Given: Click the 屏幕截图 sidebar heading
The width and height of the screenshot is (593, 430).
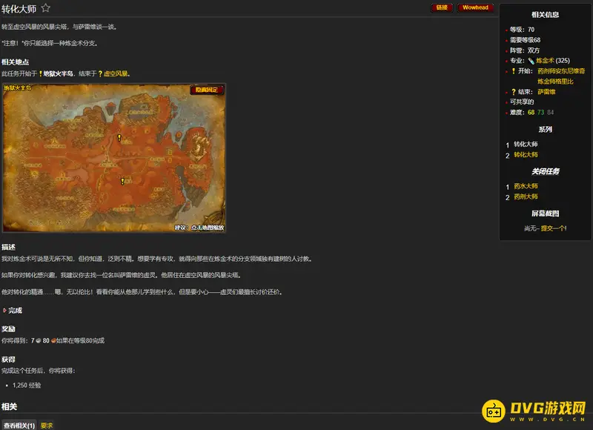Looking at the screenshot, I should 545,214.
